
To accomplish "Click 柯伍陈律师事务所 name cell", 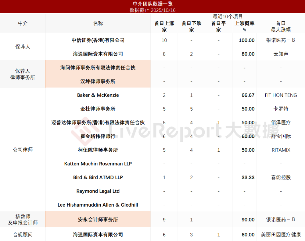I will point(98,150).
